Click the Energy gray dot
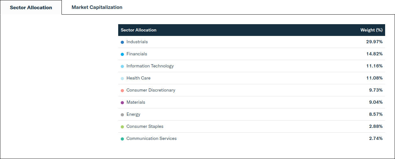 pyautogui.click(x=122, y=115)
